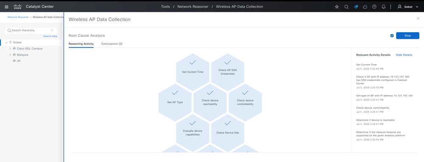Select the Cisco BGL Campus site
Image resolution: width=424 pixels, height=162 pixels.
tap(29, 49)
